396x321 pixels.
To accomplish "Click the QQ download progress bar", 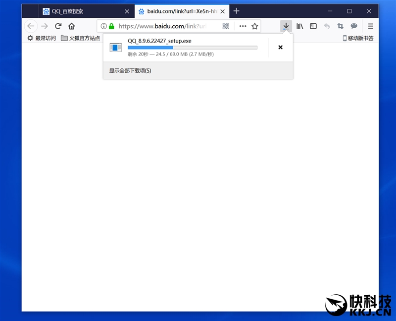I will [192, 48].
